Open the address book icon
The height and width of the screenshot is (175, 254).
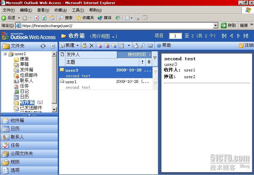tap(150, 46)
